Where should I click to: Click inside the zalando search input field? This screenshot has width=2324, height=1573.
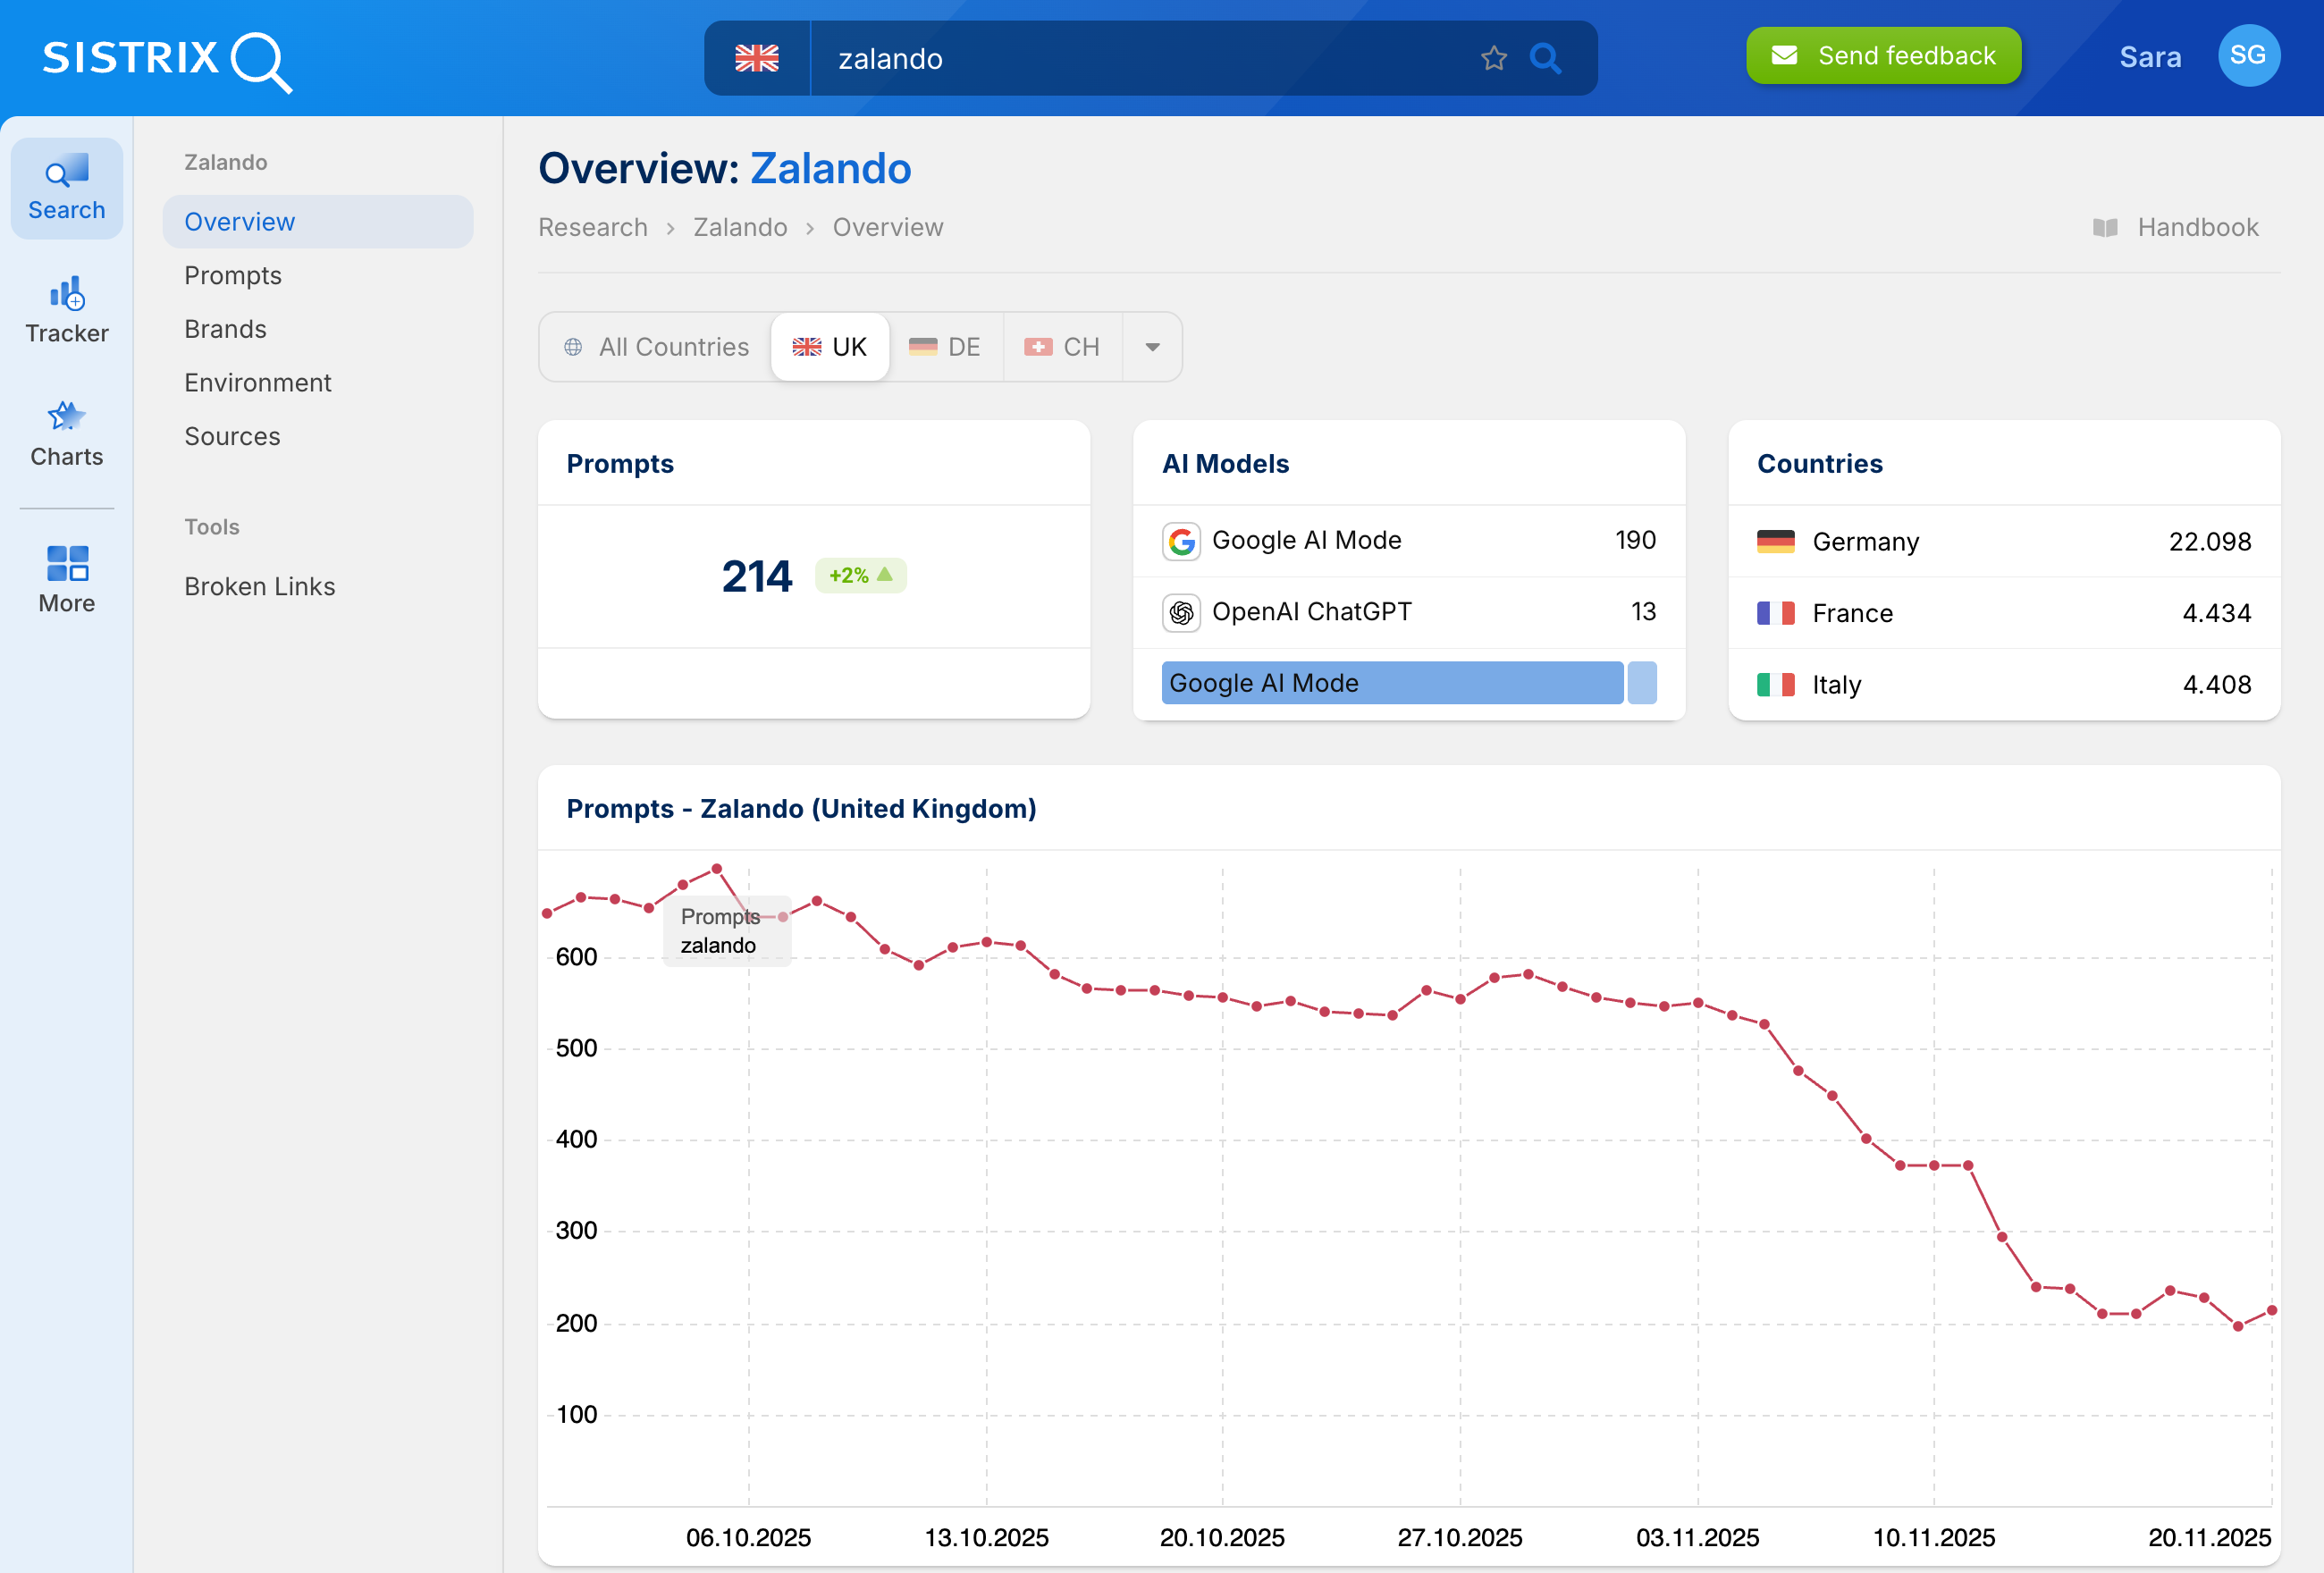click(x=1100, y=58)
